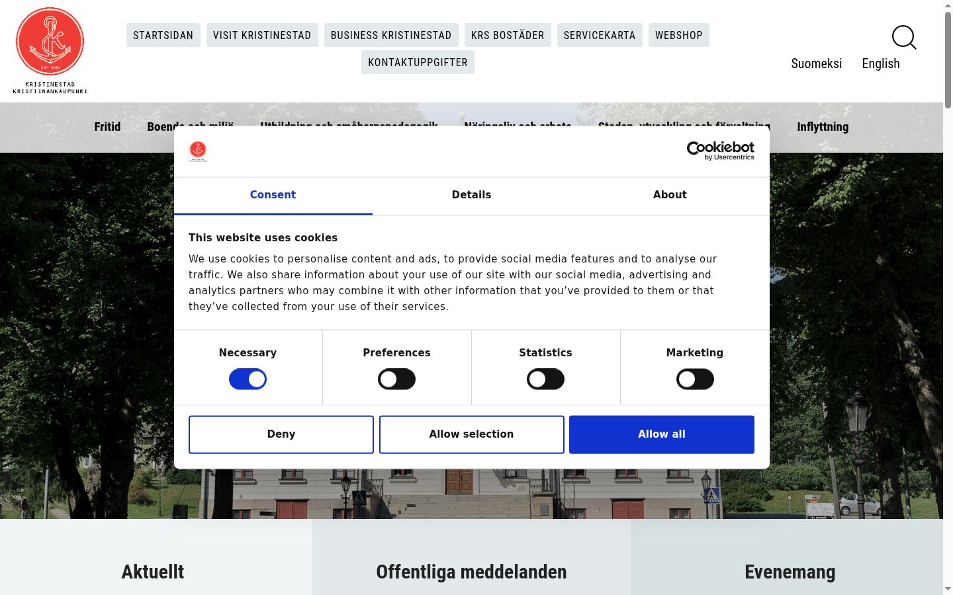Open the Webshop link

(679, 35)
